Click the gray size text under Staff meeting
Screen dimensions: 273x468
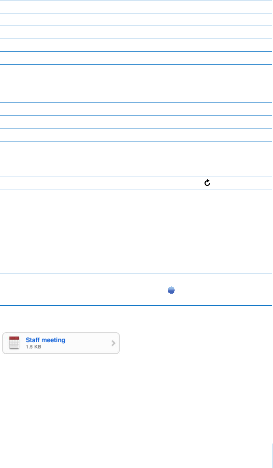click(33, 347)
